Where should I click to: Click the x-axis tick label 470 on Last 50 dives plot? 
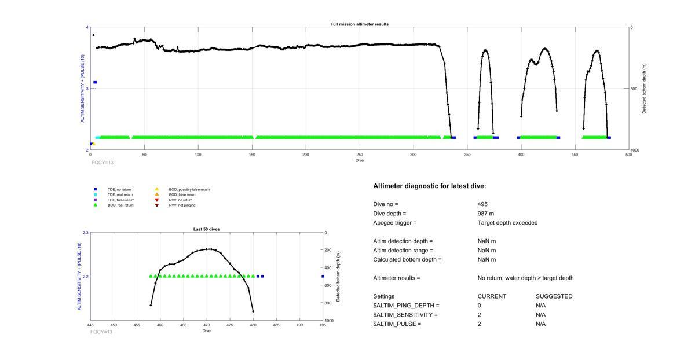(x=207, y=325)
